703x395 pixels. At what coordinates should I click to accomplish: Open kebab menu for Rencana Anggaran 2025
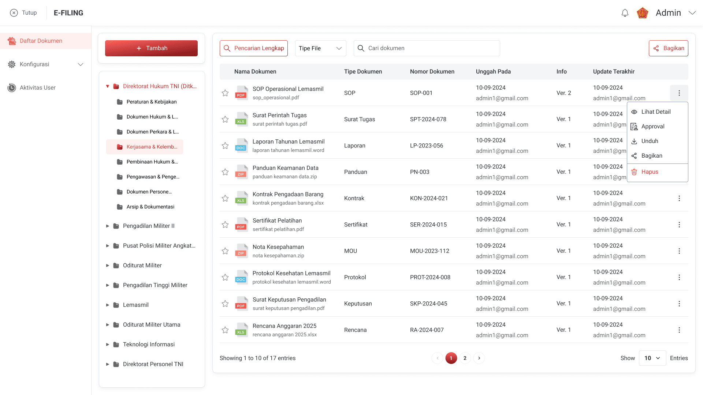[x=679, y=330]
